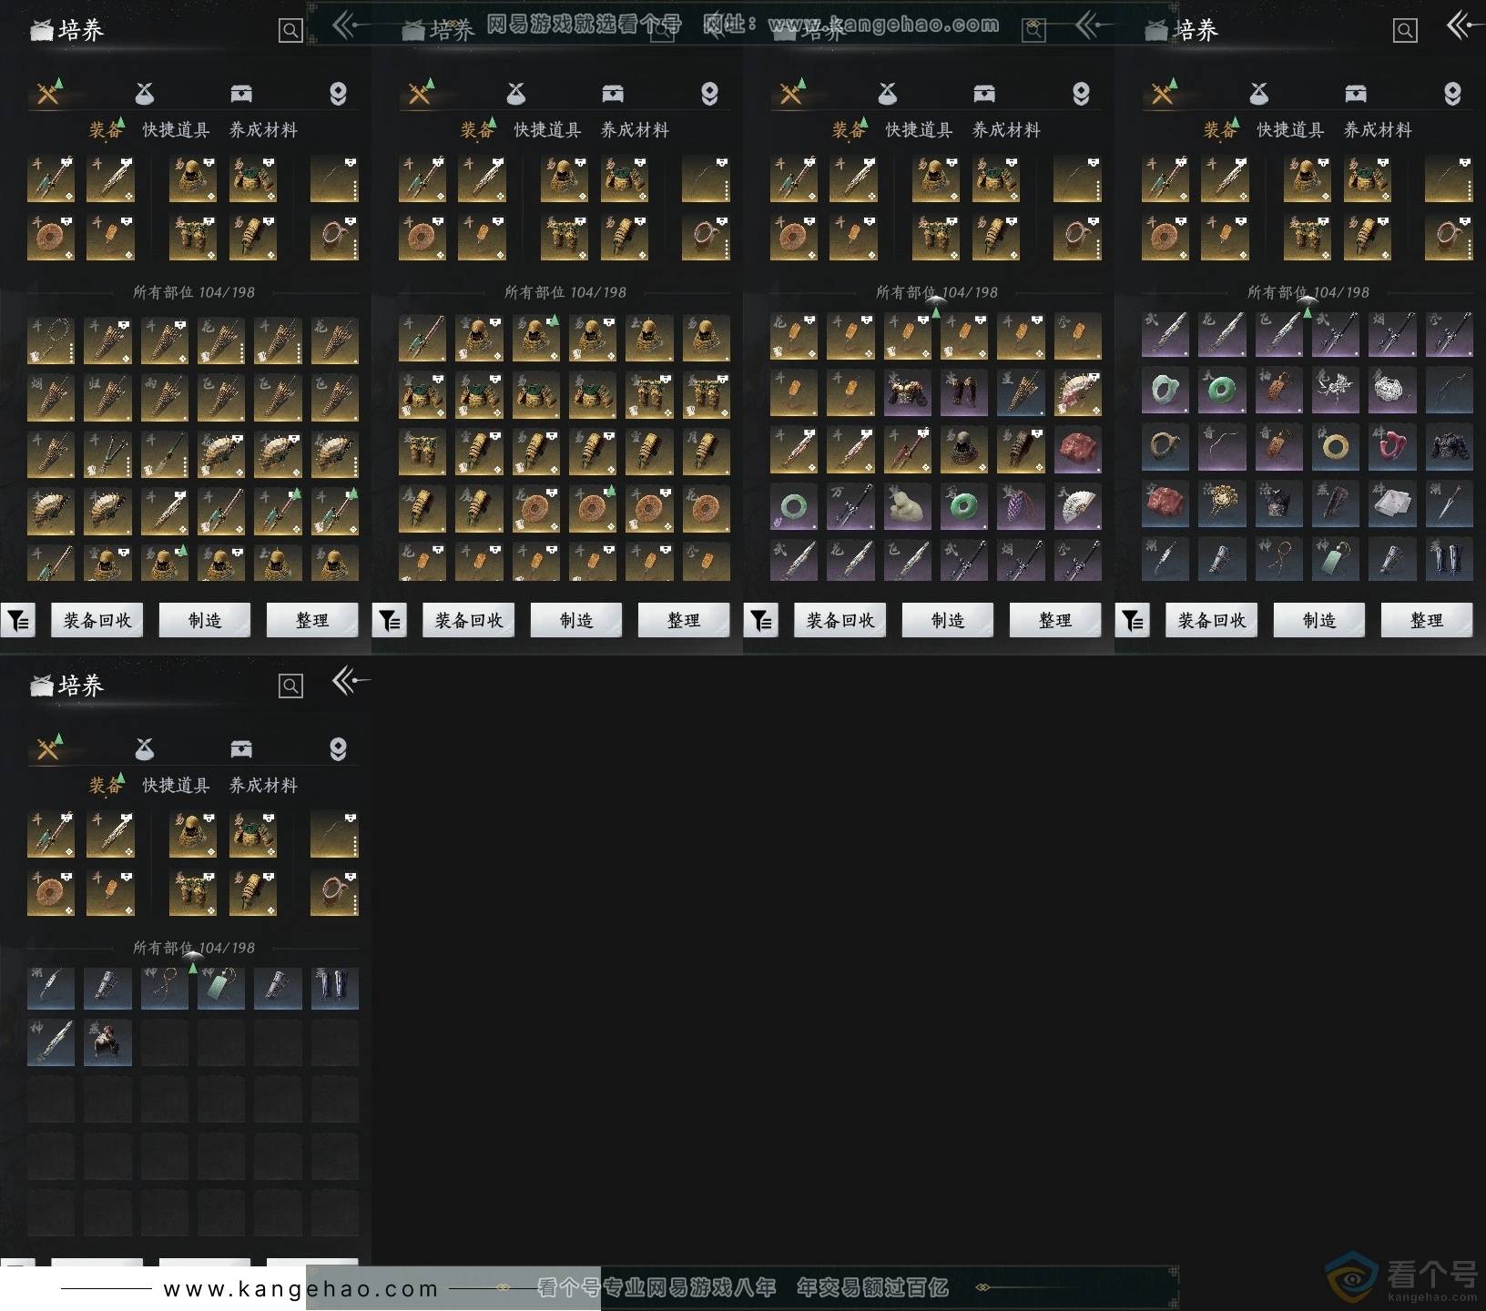Select crossed-swords equipment category in first panel
This screenshot has height=1311, width=1486.
tap(48, 93)
